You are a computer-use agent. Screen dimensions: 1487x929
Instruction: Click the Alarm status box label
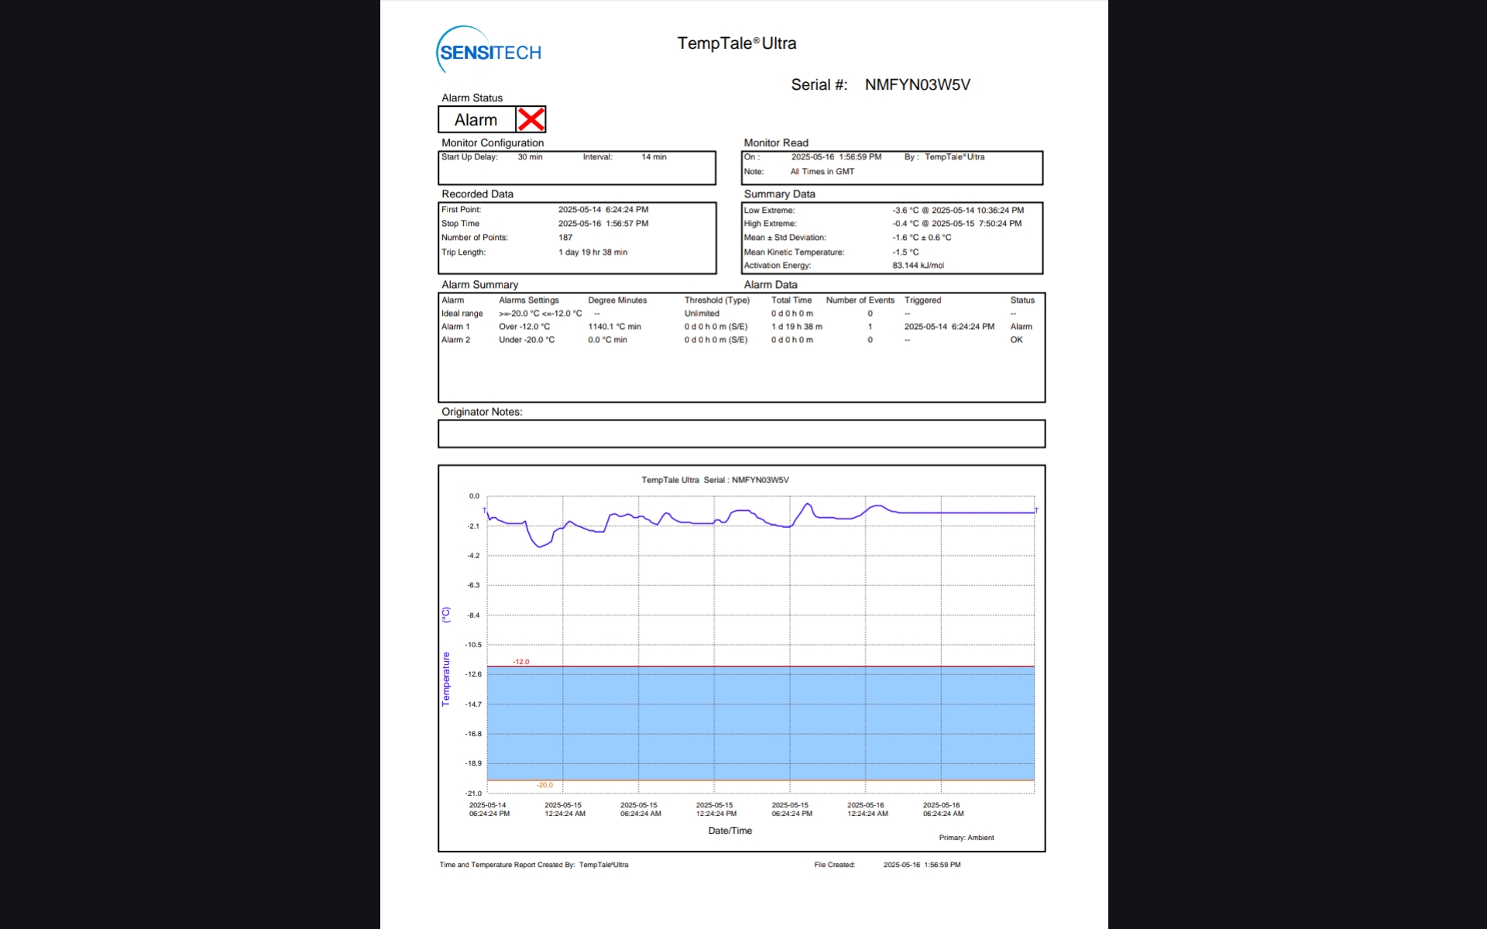coord(476,120)
